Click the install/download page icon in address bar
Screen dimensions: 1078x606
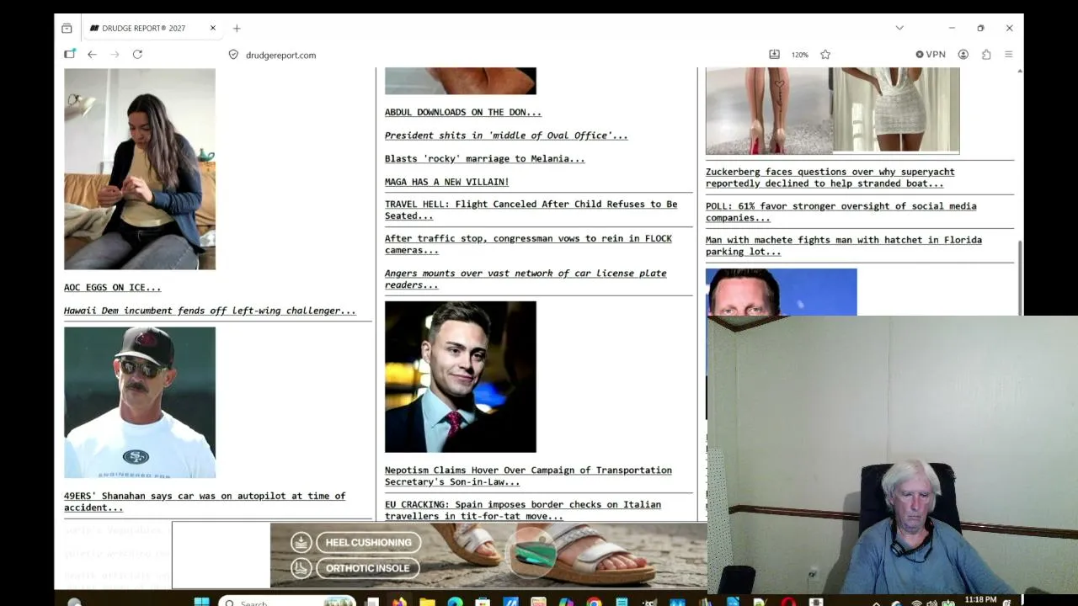[x=774, y=55]
